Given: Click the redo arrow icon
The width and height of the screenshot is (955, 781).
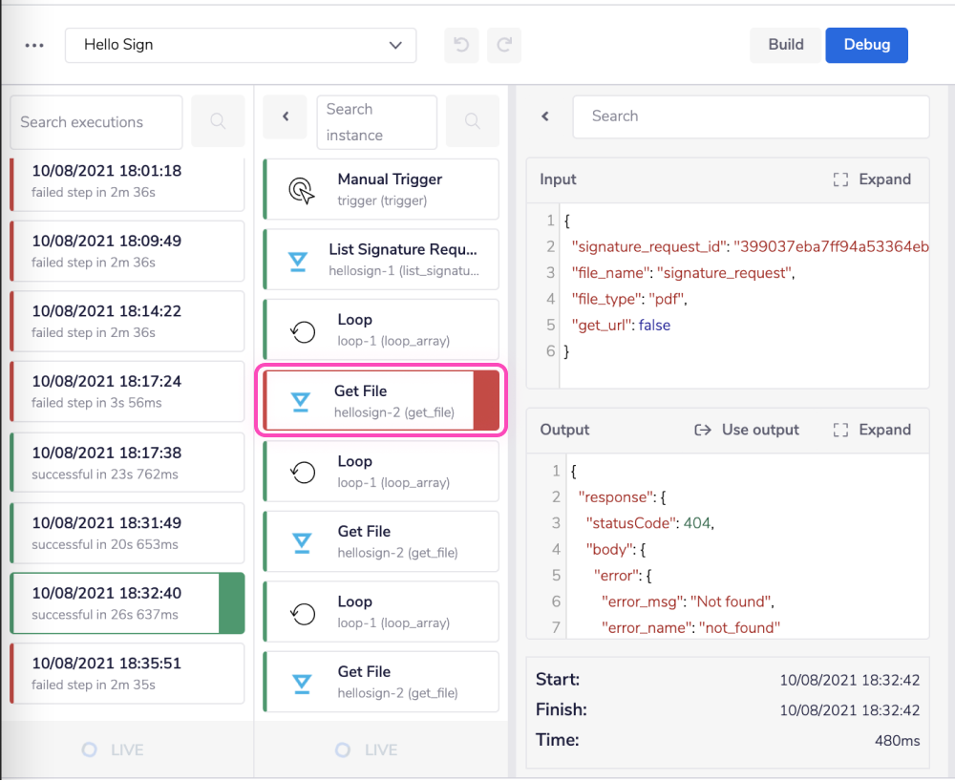Looking at the screenshot, I should tap(504, 45).
